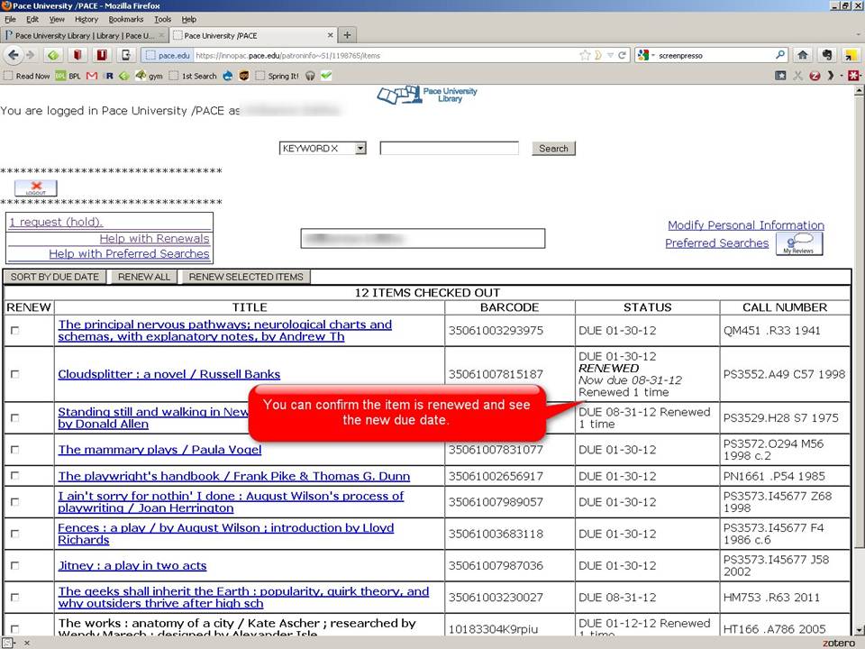Click the Search button
This screenshot has width=865, height=649.
(x=553, y=148)
